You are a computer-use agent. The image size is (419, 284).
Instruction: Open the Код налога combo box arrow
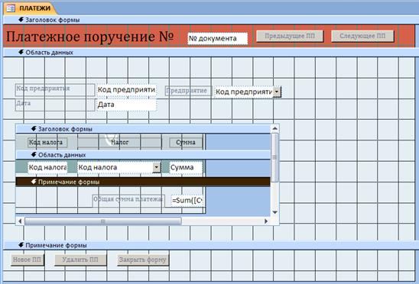pos(157,167)
